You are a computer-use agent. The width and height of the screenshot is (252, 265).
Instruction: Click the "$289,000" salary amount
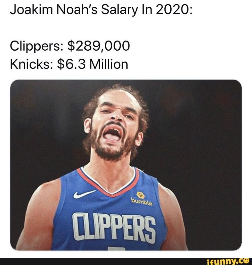tap(99, 46)
